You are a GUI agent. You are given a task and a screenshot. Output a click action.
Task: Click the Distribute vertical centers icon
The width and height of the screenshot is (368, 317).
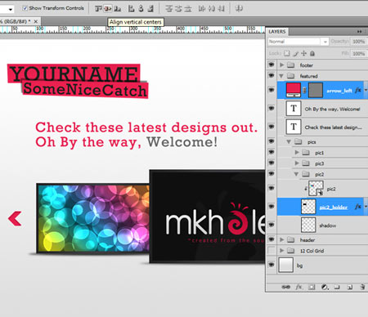pos(178,9)
